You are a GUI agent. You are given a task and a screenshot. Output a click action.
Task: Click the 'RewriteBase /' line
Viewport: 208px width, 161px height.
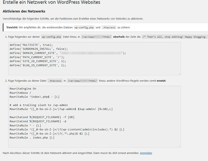pos(20,93)
